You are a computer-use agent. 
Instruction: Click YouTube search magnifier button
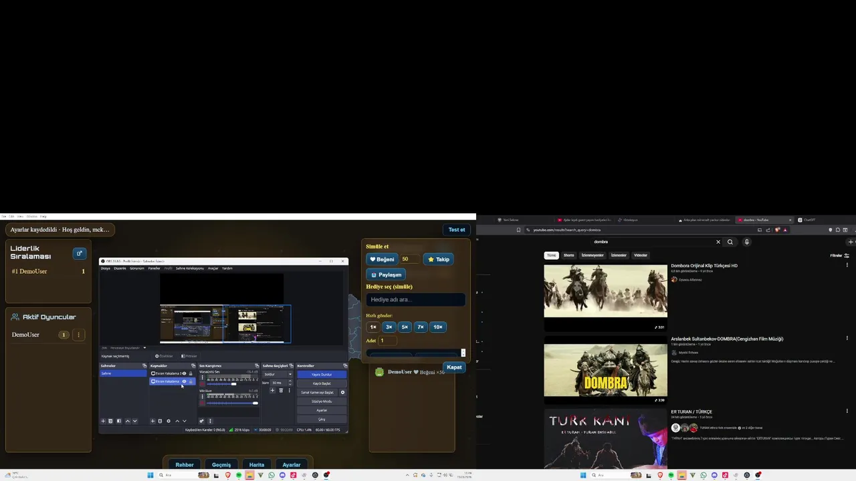730,242
